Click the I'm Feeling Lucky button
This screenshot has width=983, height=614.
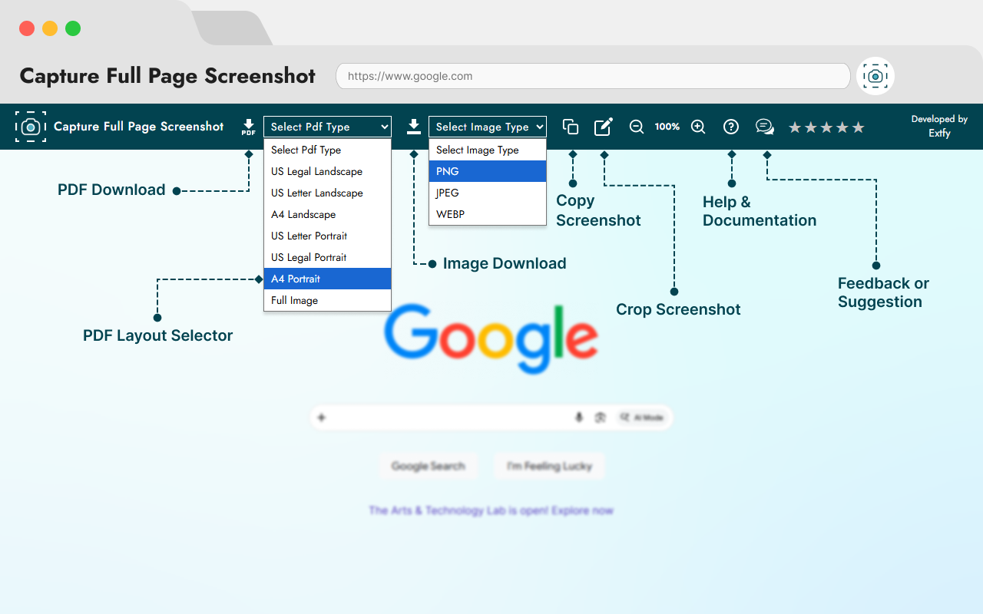tap(549, 466)
